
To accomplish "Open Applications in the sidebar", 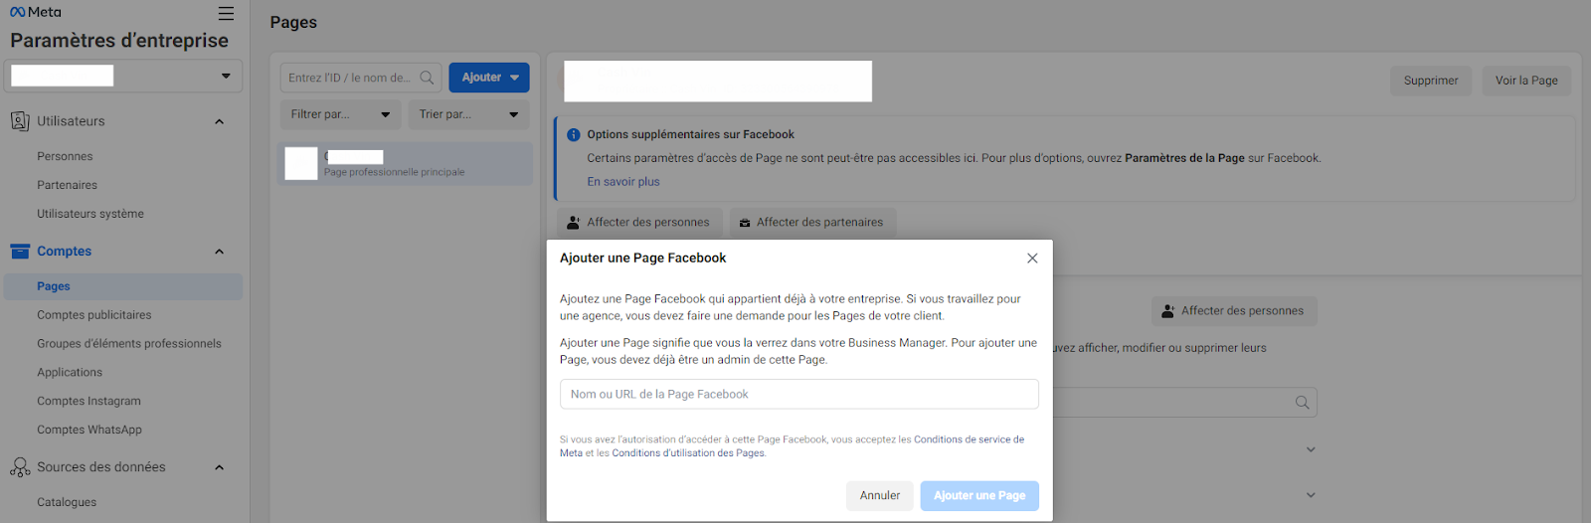I will 70,373.
